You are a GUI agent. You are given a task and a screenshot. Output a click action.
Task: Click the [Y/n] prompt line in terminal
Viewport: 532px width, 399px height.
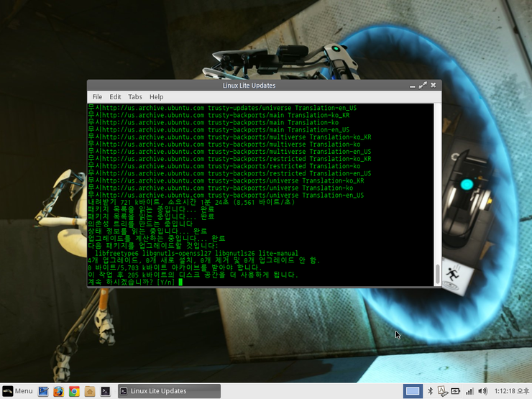(x=135, y=282)
